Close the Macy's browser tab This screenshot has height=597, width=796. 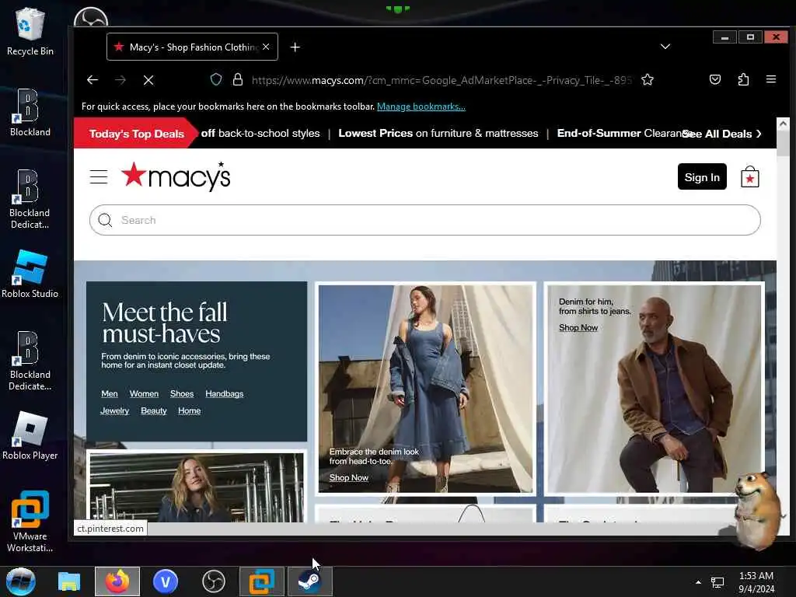(266, 47)
